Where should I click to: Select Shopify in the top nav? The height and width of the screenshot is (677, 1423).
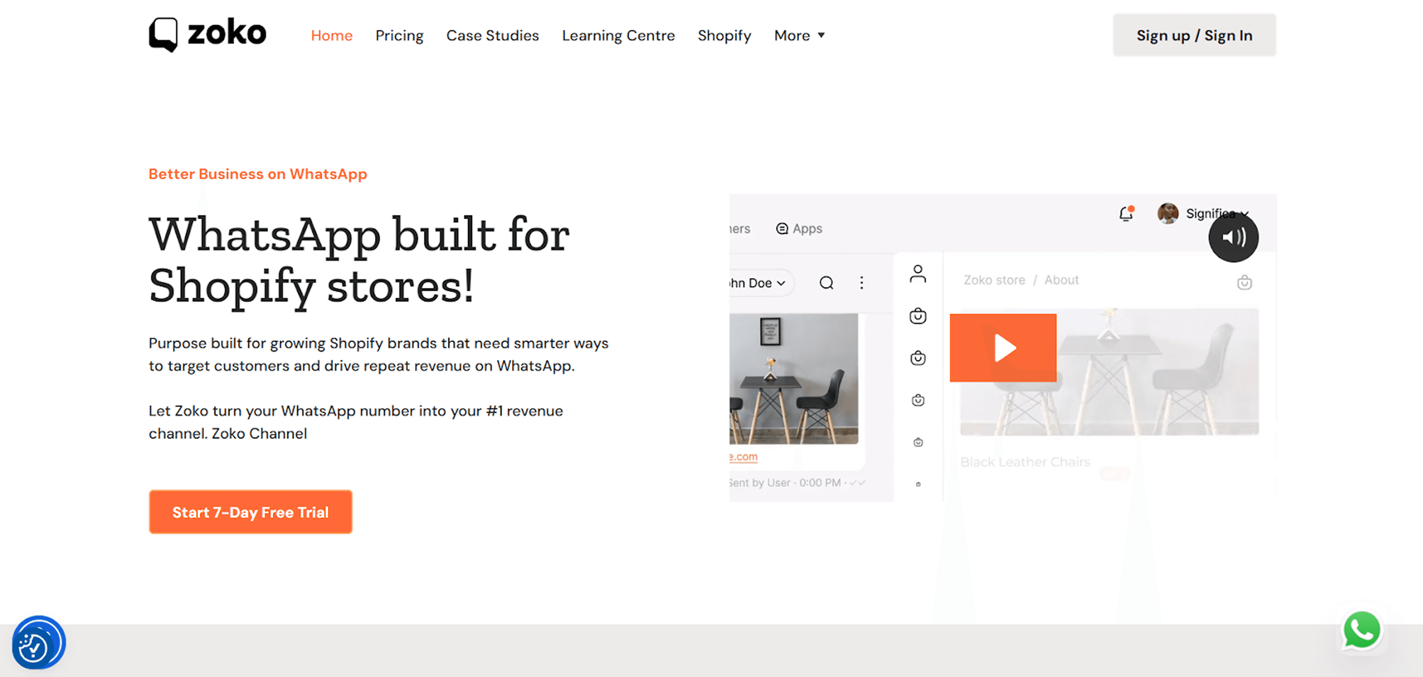pyautogui.click(x=724, y=35)
